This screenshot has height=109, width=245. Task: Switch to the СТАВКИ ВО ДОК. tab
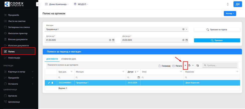(69, 59)
